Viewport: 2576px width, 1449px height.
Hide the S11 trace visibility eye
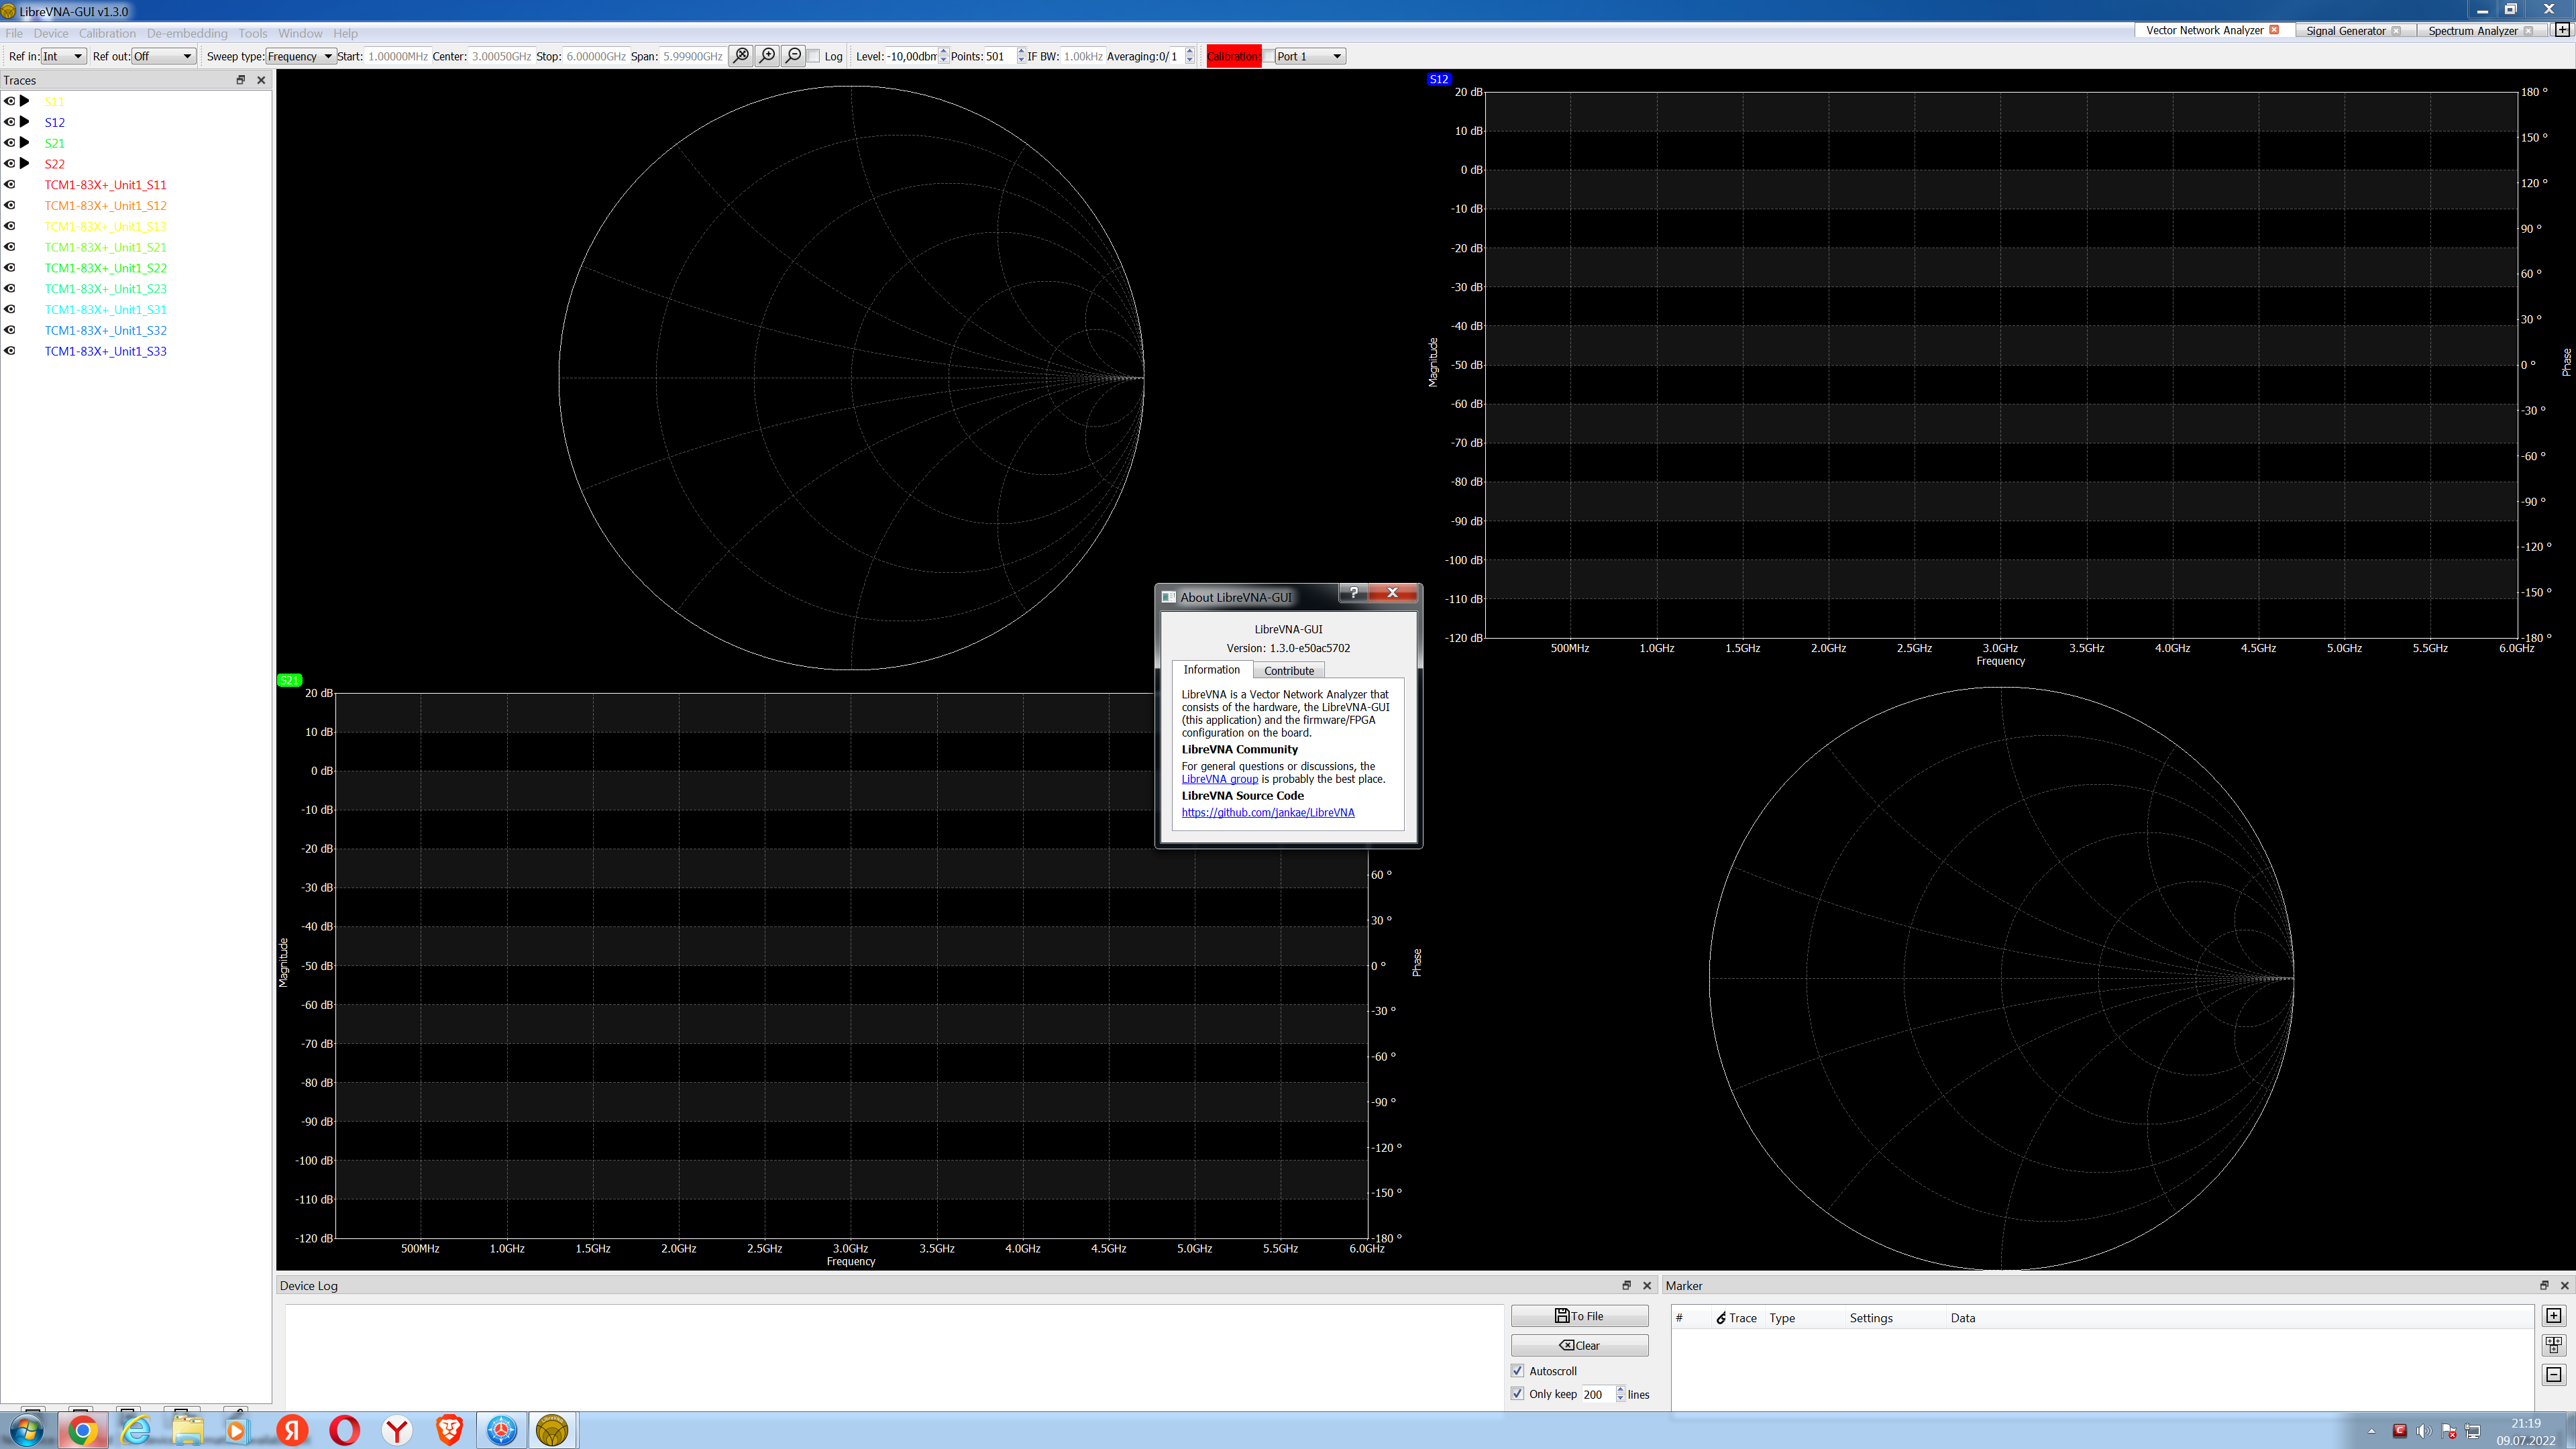[9, 101]
